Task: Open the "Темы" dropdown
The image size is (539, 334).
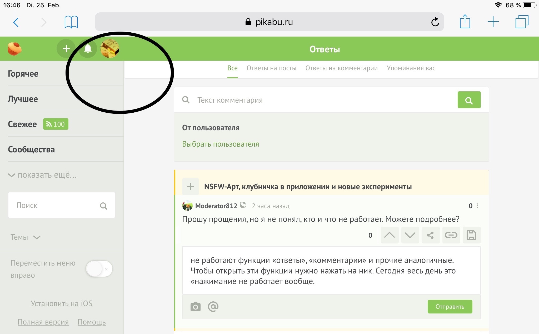Action: coord(26,237)
